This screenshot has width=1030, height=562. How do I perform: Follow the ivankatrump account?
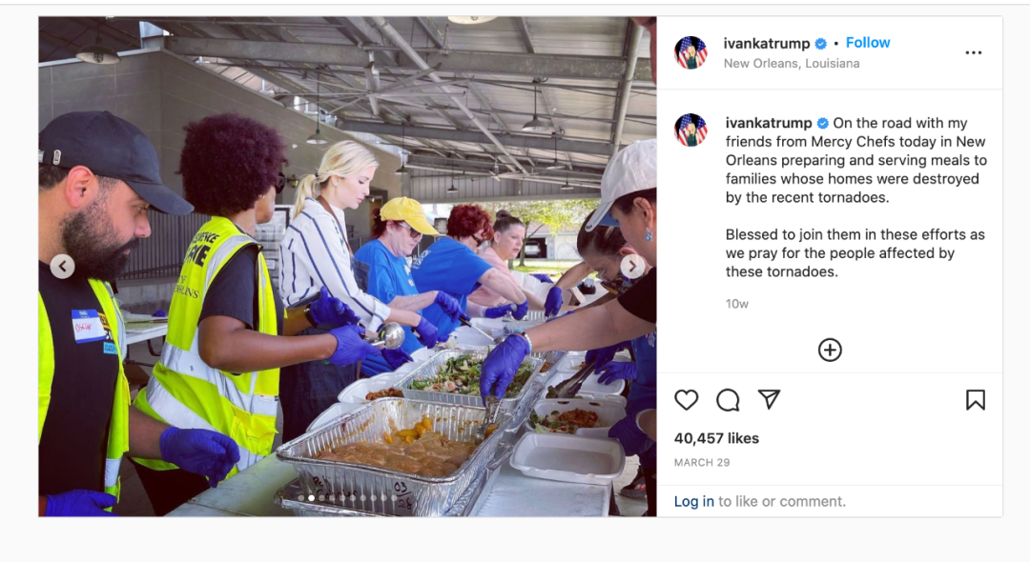(x=868, y=43)
